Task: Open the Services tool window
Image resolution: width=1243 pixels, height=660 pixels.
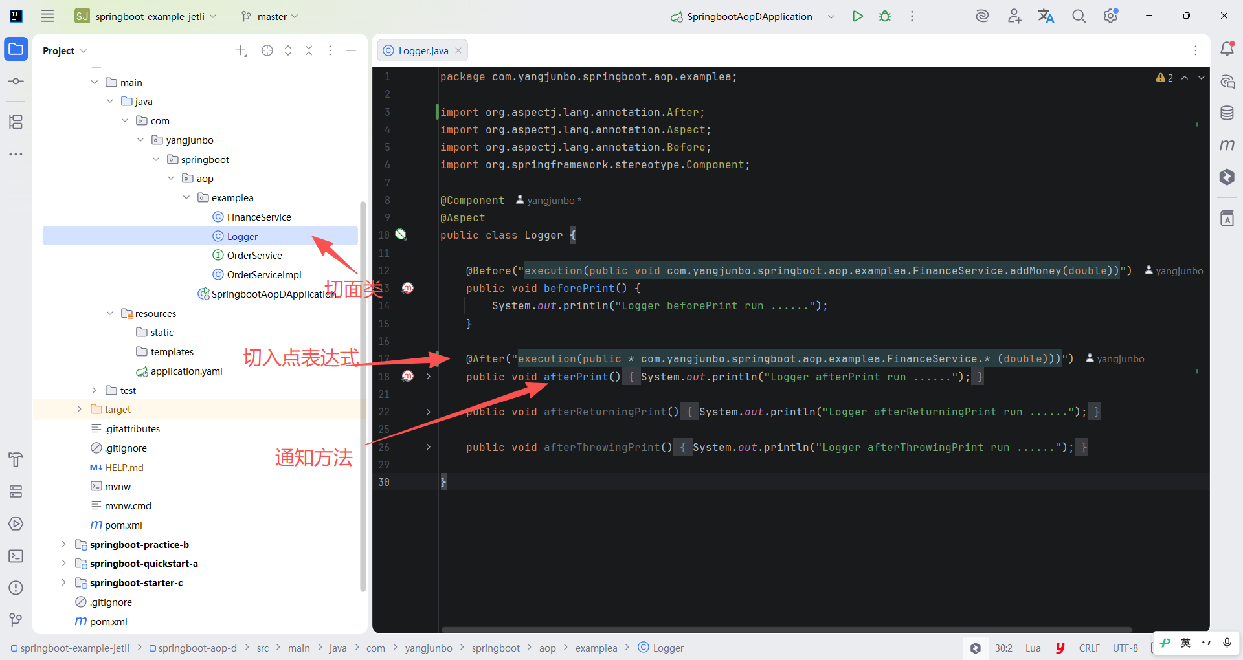Action: click(16, 492)
